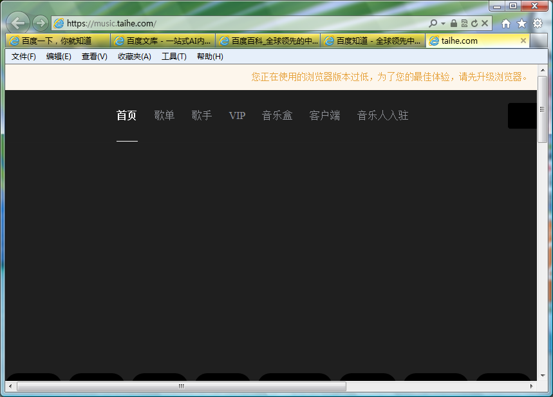Click the taihe.com tab's IE icon
This screenshot has width=553, height=397.
click(x=434, y=41)
